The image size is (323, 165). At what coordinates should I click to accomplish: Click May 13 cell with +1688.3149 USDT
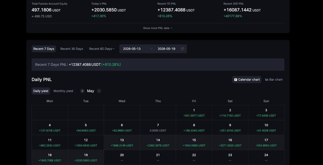[122, 143]
